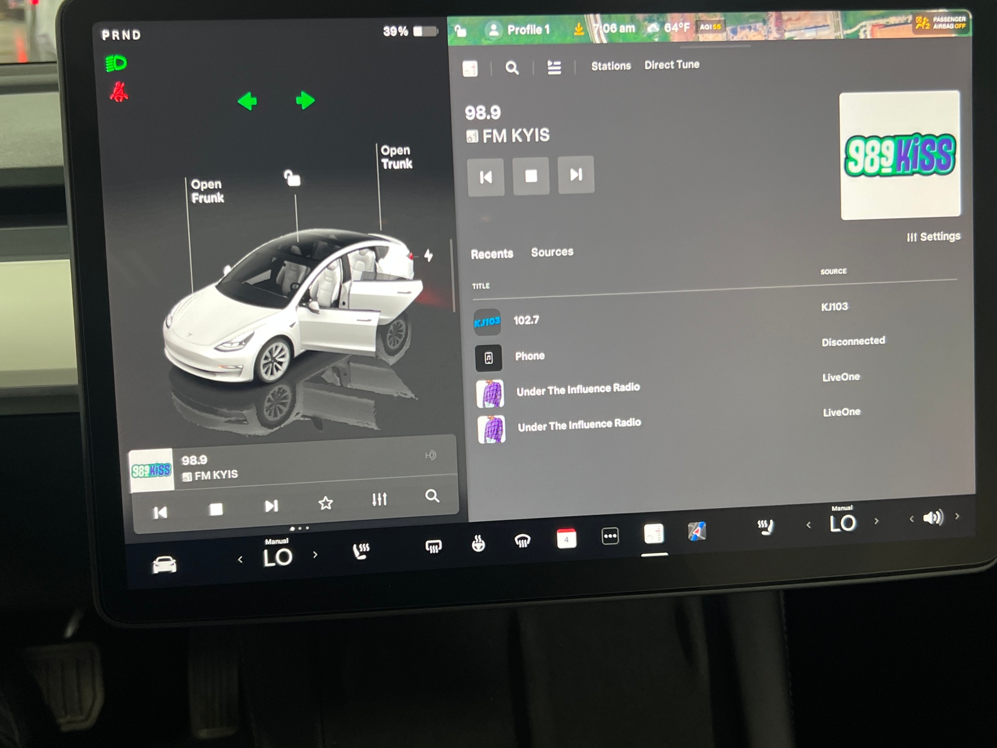997x748 pixels.
Task: Tap the mini player 989 Kiss thumbnail
Action: click(151, 471)
